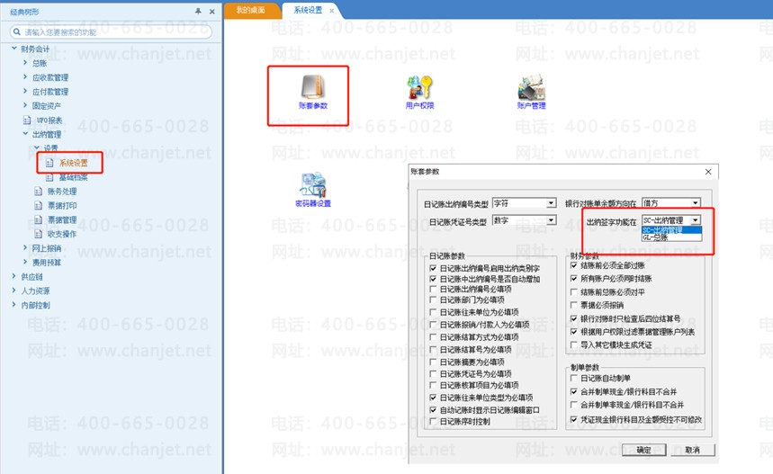Expand the 内部控制 tree node
The width and height of the screenshot is (773, 474).
click(13, 305)
